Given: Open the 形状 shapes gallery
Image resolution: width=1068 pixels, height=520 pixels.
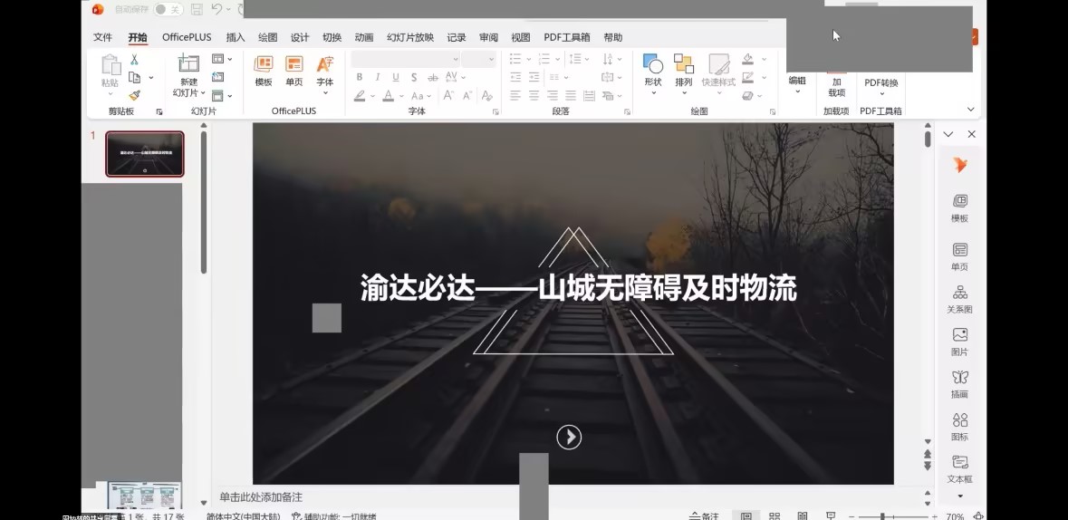Looking at the screenshot, I should [653, 70].
